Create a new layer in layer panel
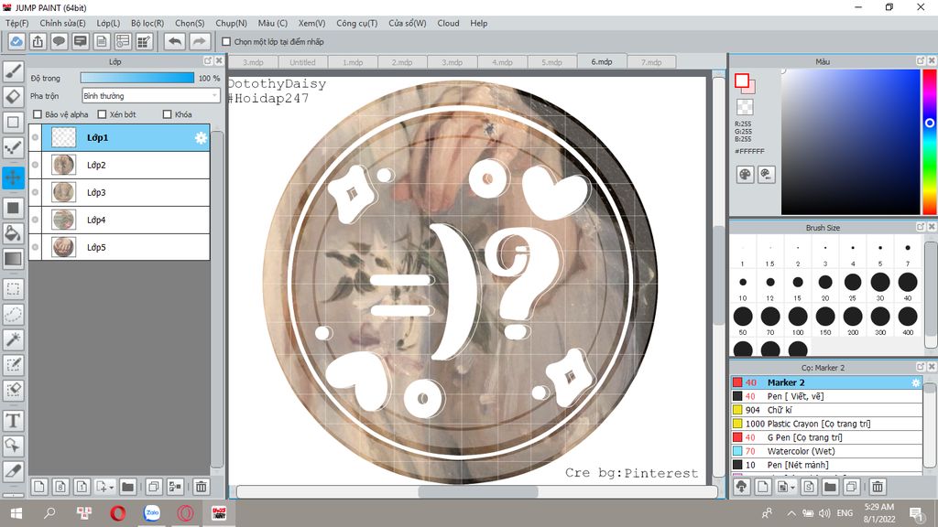The width and height of the screenshot is (938, 527). pos(38,487)
